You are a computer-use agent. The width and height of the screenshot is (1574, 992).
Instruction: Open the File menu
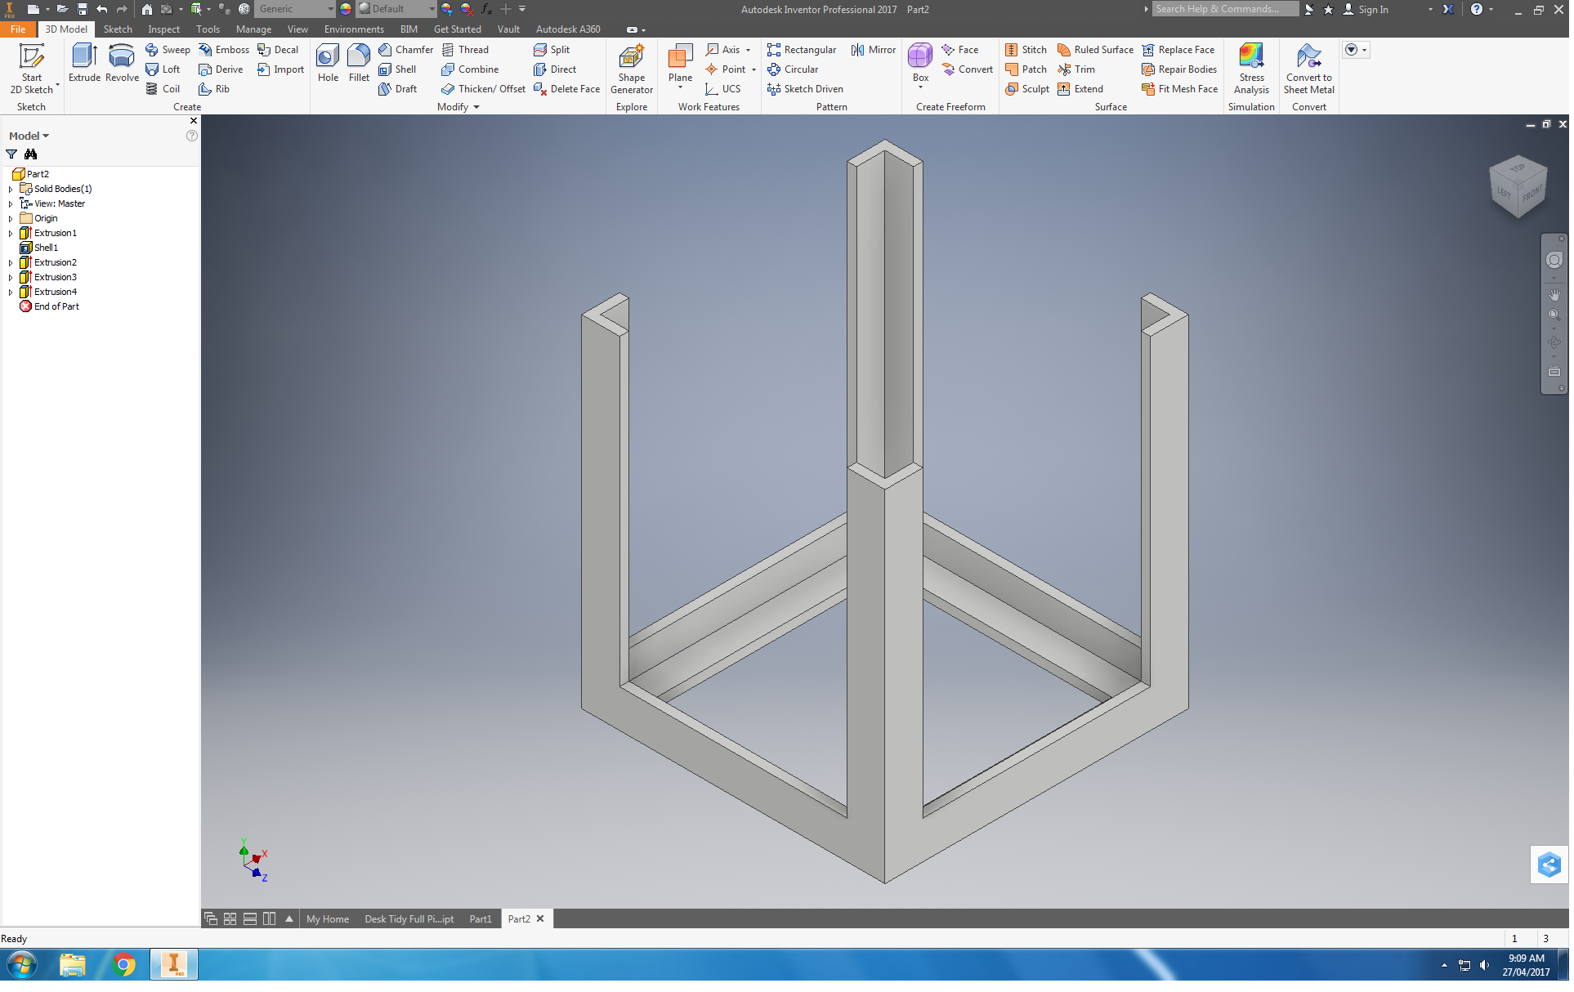coord(18,29)
